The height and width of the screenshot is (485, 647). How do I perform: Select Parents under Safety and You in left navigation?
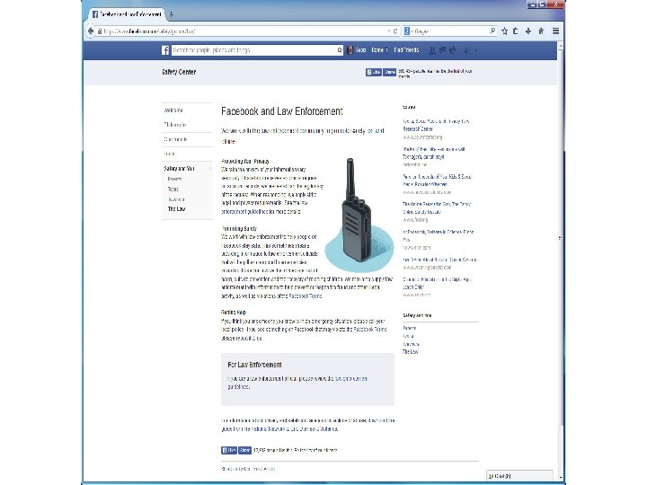click(174, 179)
